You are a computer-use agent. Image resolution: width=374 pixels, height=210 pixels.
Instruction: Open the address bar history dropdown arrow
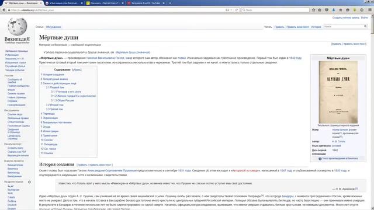point(231,10)
